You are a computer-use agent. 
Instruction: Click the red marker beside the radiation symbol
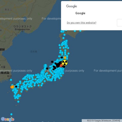tap(61, 66)
